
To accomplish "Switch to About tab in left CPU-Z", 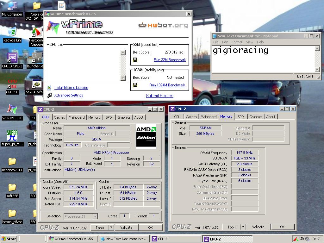I will (139, 117).
